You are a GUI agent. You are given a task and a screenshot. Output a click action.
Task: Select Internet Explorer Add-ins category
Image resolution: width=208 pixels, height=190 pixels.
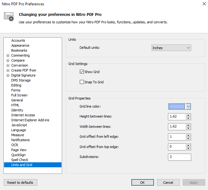pos(30,120)
